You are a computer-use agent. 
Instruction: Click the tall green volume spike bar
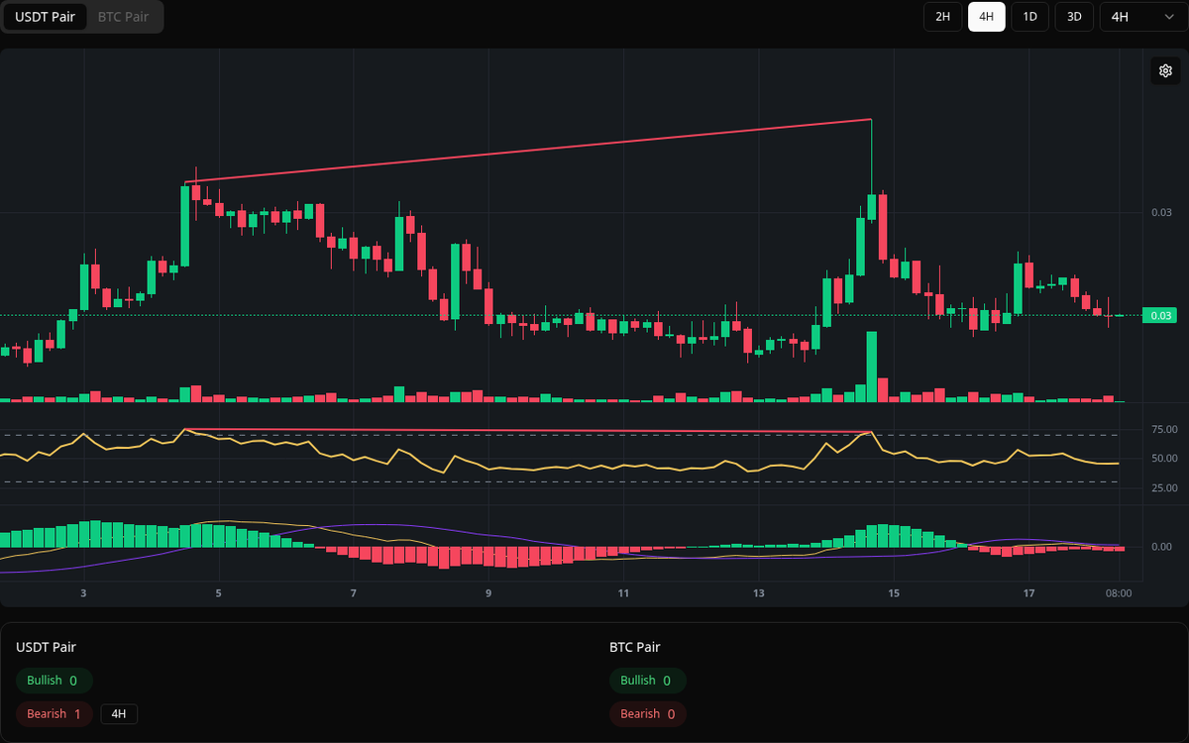pyautogui.click(x=871, y=367)
